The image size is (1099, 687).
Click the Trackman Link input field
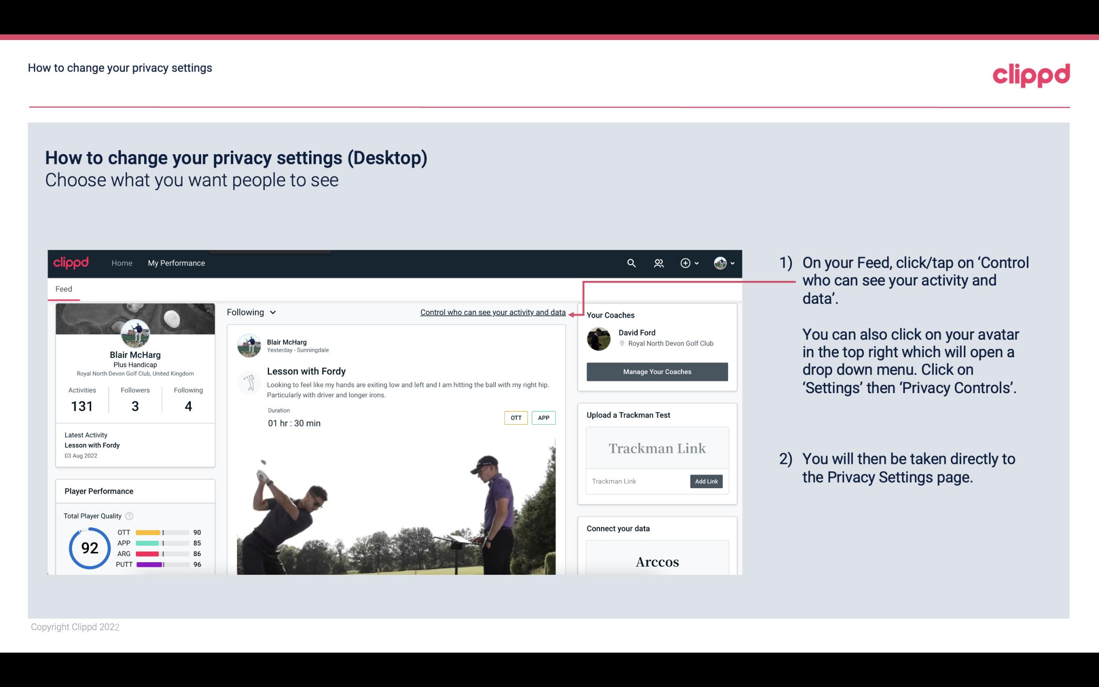(636, 481)
